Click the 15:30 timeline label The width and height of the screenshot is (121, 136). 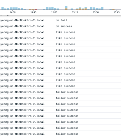[x=96, y=12]
